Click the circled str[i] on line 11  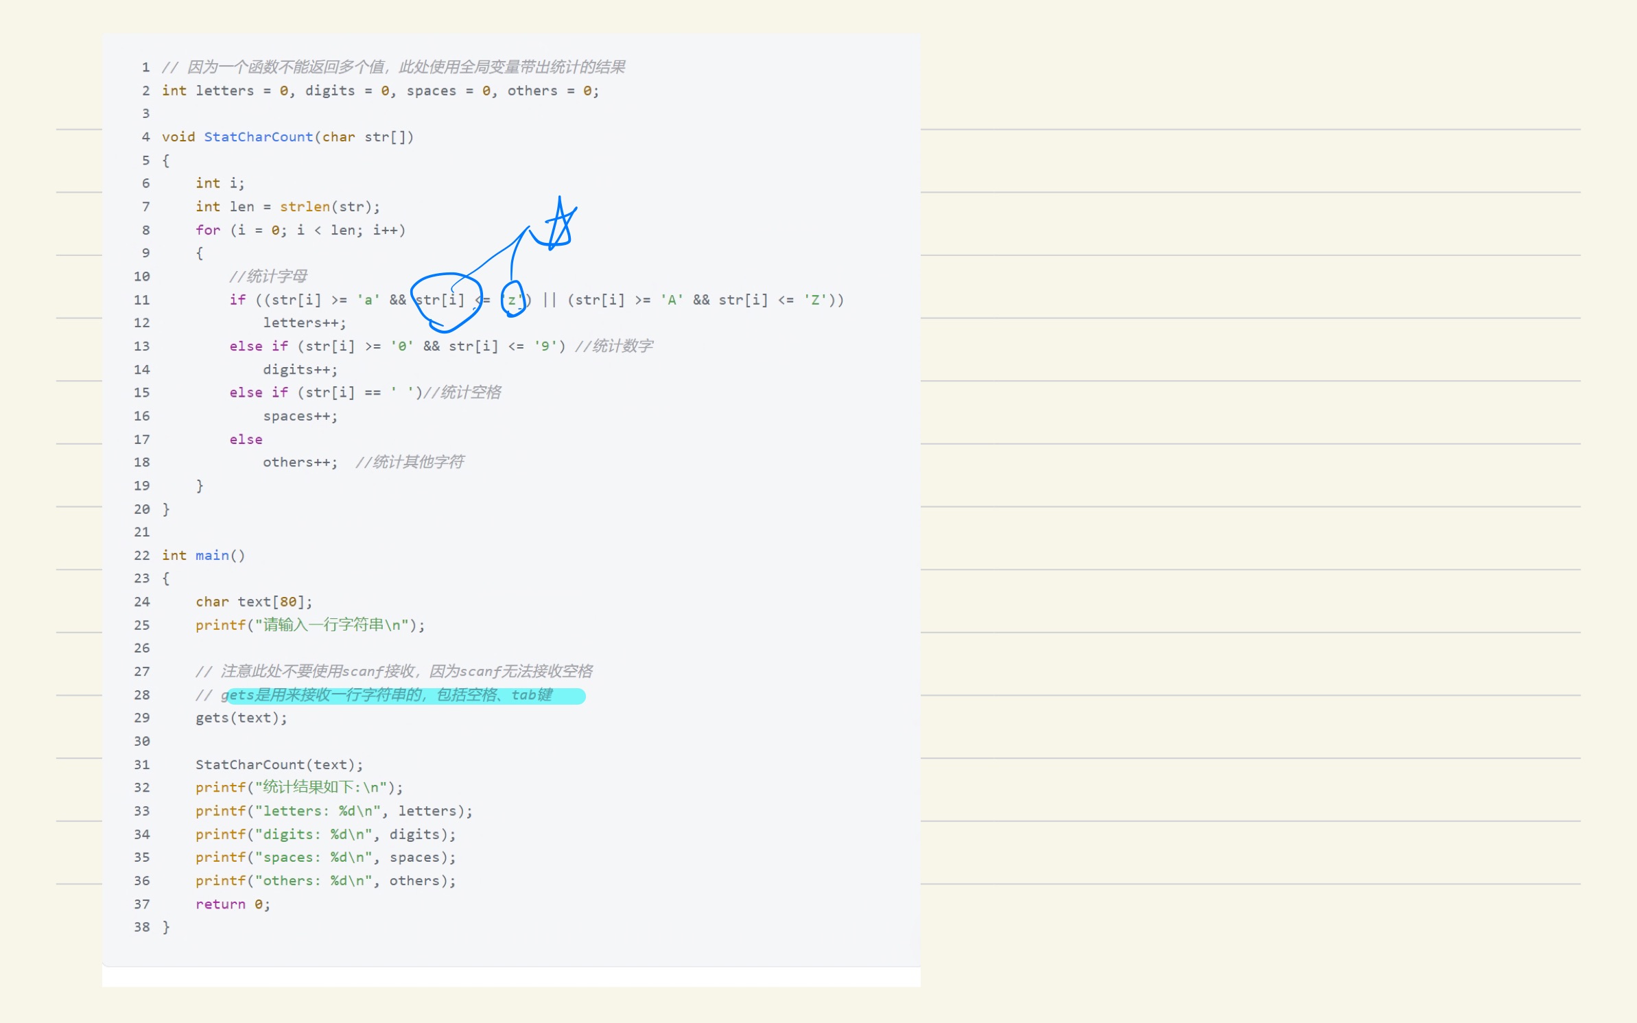click(x=440, y=300)
